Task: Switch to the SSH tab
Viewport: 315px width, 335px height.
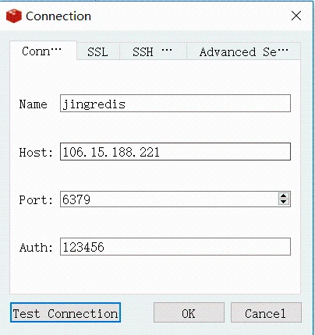Action: [x=153, y=51]
